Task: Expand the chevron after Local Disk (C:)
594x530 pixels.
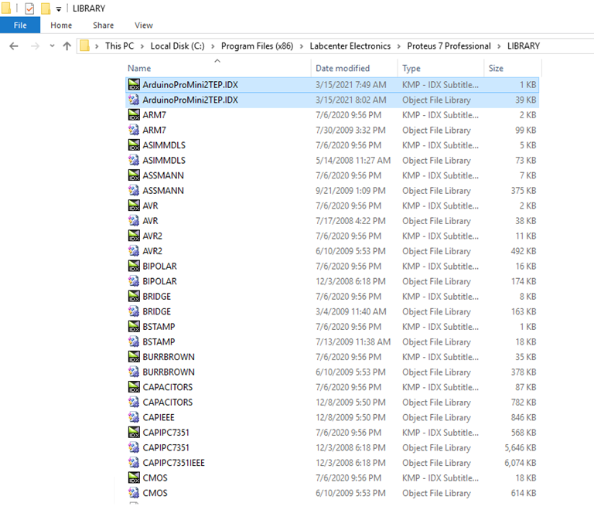Action: tap(215, 46)
